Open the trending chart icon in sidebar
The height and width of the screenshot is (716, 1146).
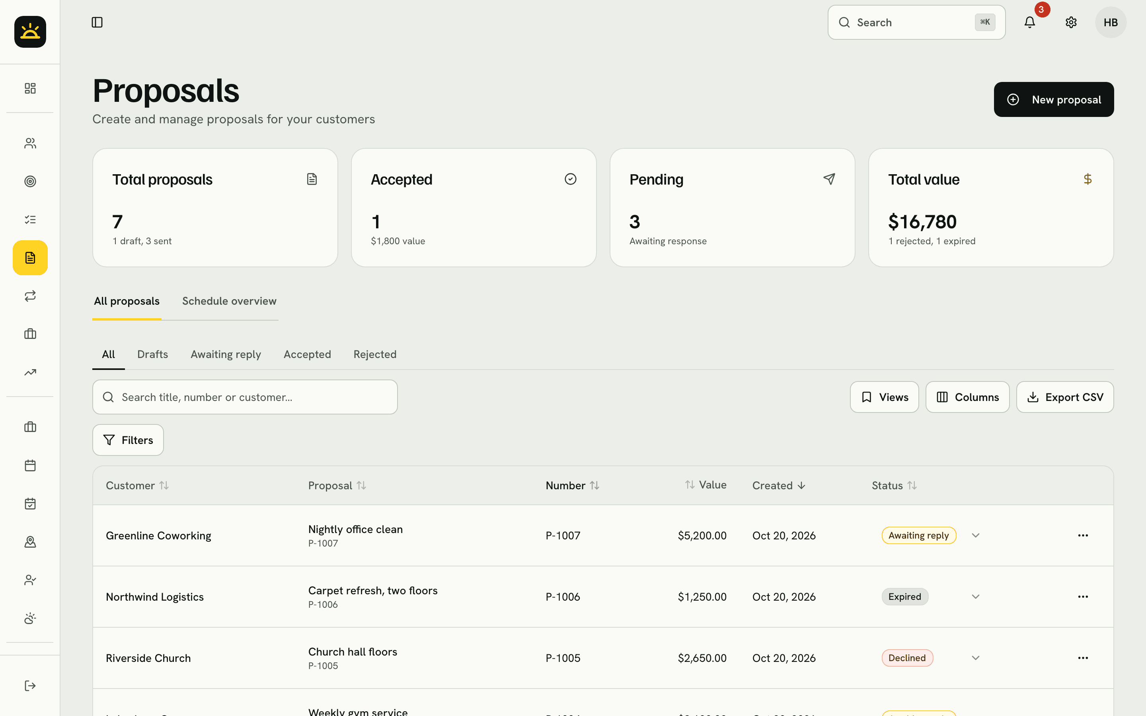click(x=30, y=372)
